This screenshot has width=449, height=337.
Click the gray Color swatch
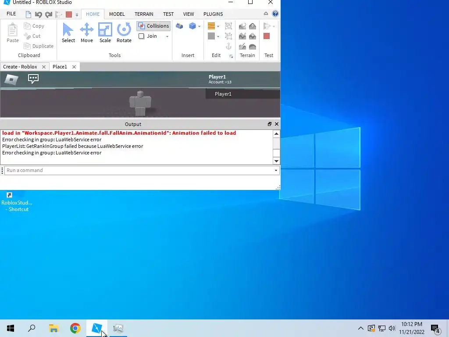pyautogui.click(x=211, y=36)
